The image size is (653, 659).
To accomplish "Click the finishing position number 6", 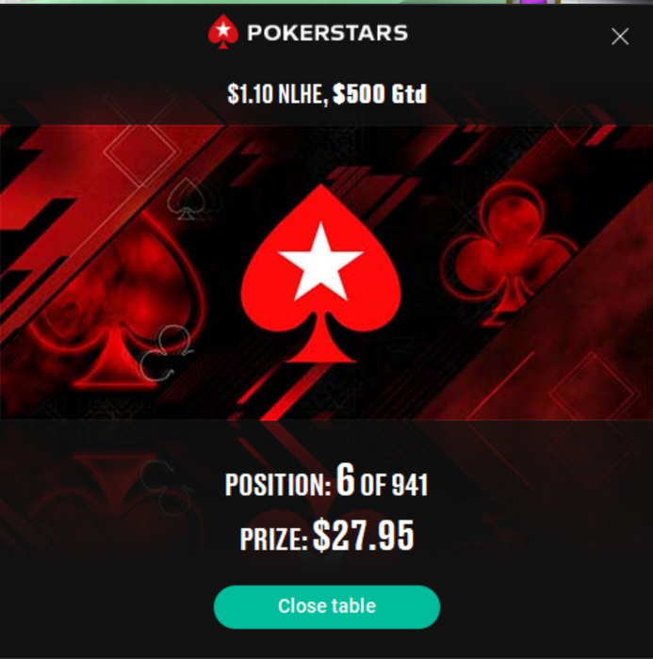I will click(345, 479).
